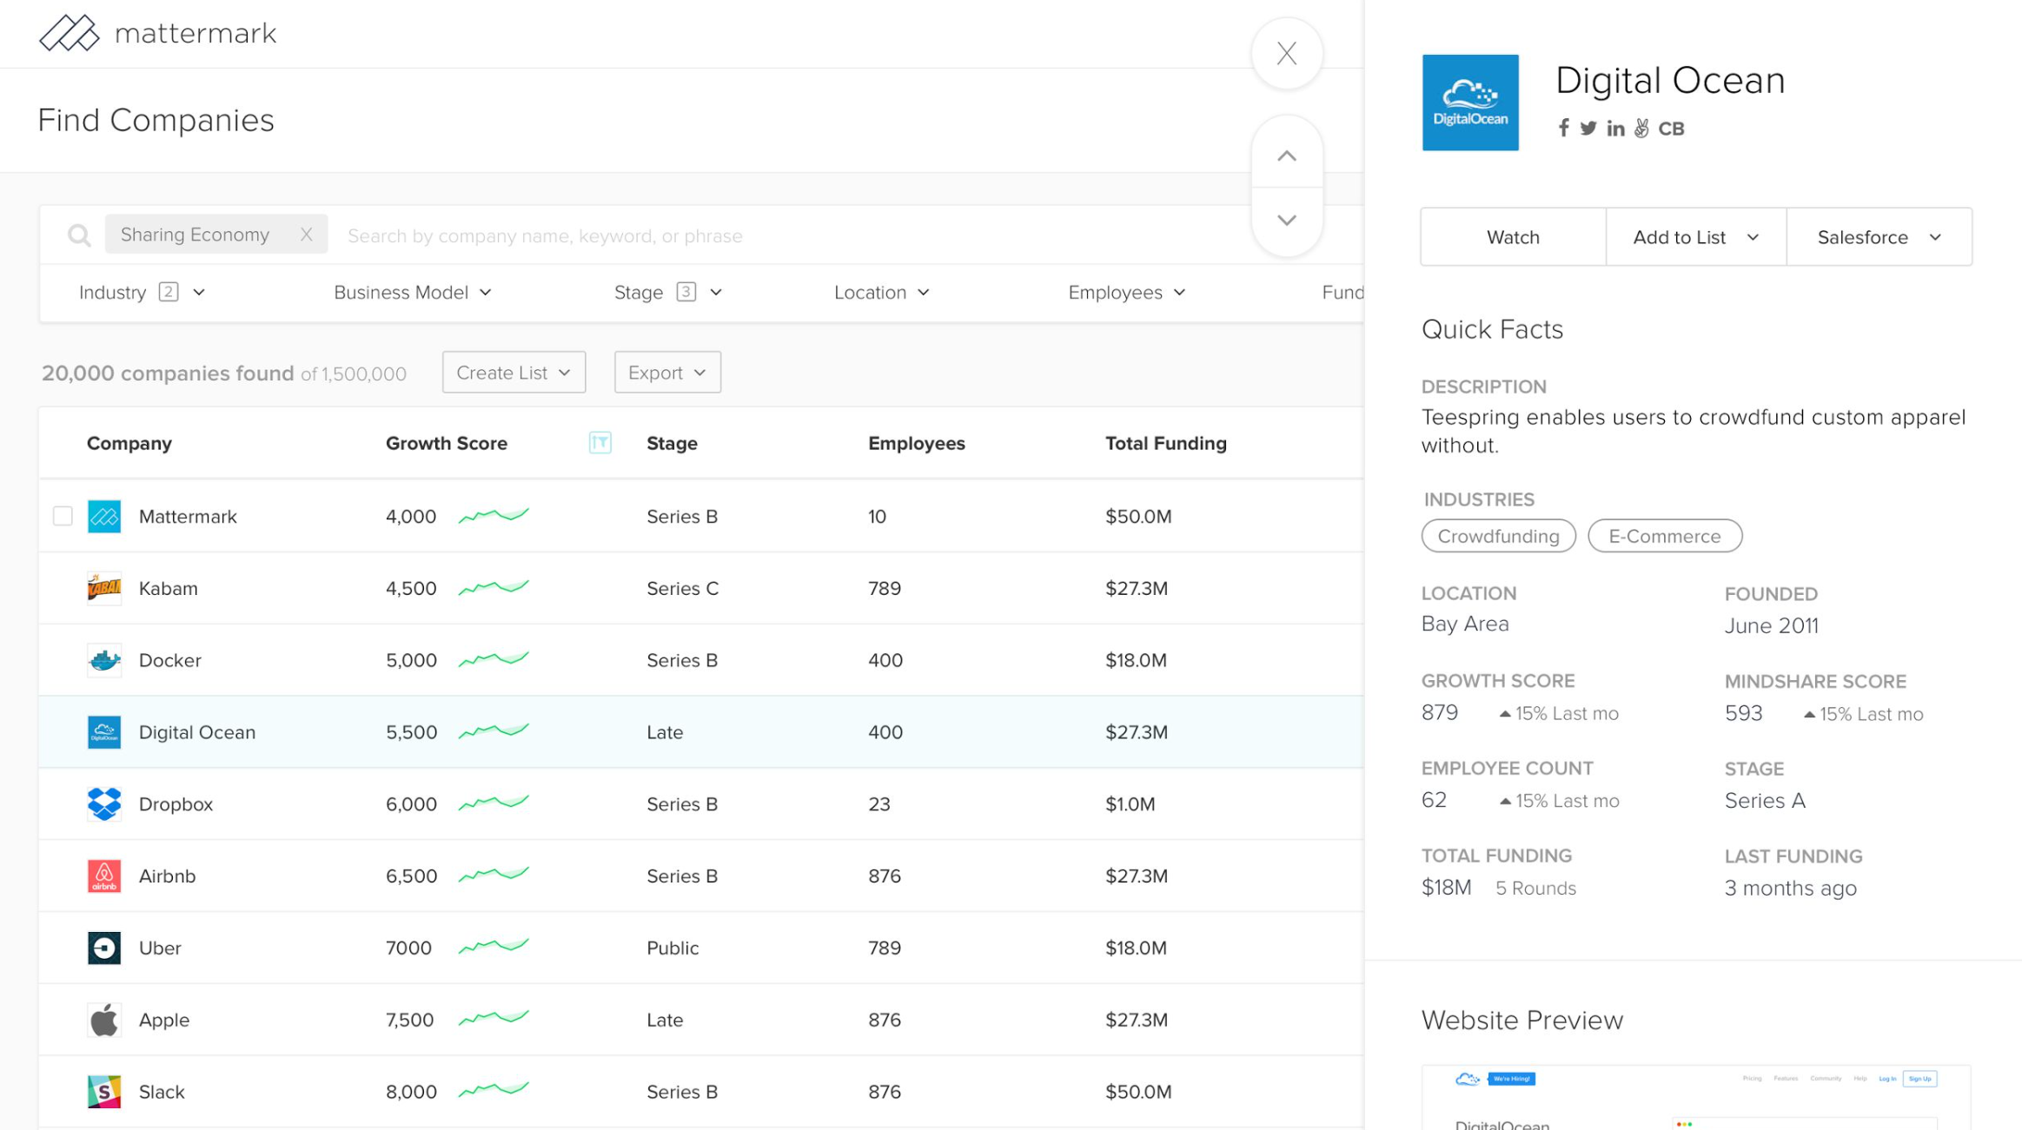Image resolution: width=2022 pixels, height=1130 pixels.
Task: Open Digital Ocean CrunchBase CB link
Action: (1671, 129)
